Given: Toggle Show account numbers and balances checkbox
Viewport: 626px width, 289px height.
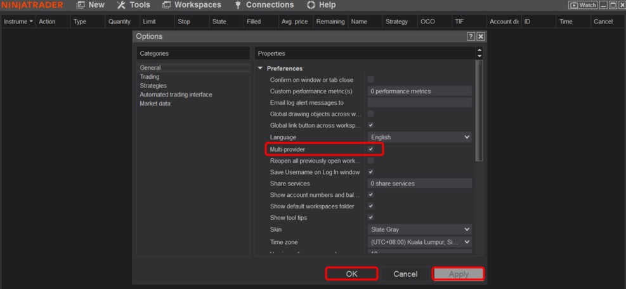Looking at the screenshot, I should pos(371,195).
